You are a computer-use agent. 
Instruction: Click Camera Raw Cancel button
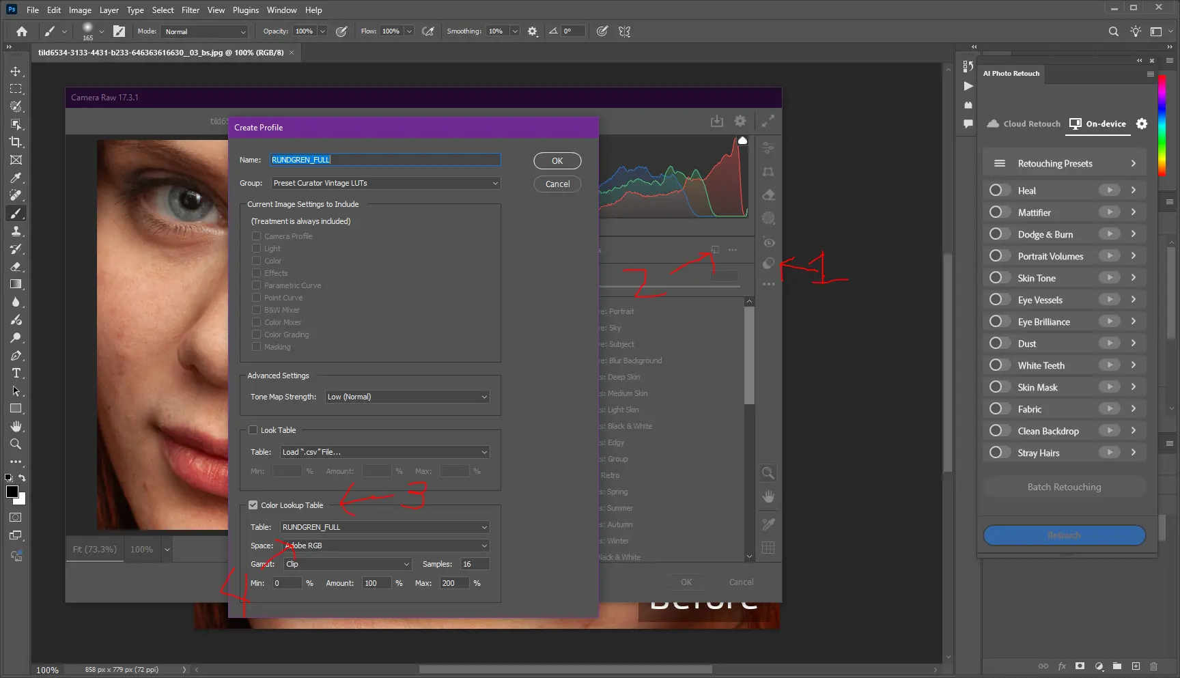click(741, 582)
